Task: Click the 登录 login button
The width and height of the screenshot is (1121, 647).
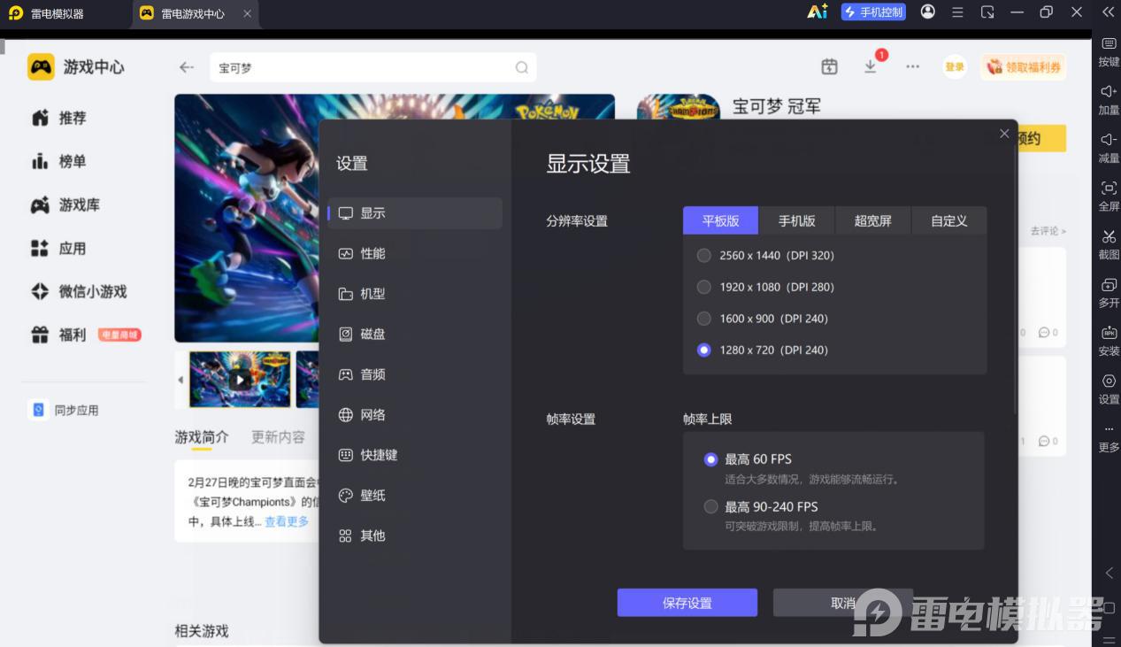Action: 955,66
